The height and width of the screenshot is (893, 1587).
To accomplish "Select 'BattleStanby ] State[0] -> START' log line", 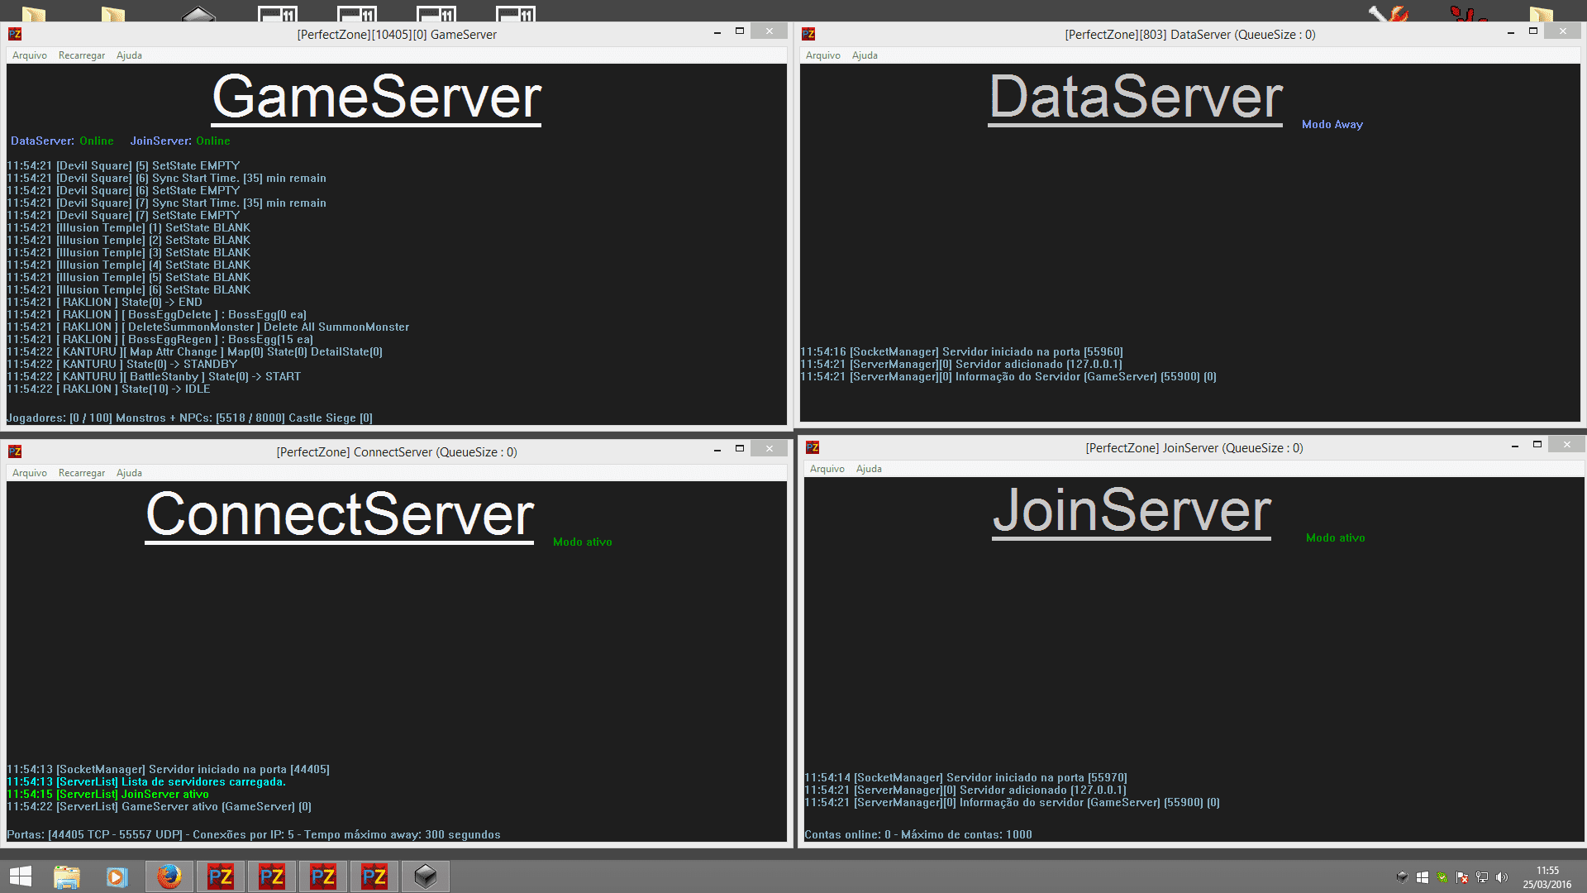I will click(x=154, y=377).
